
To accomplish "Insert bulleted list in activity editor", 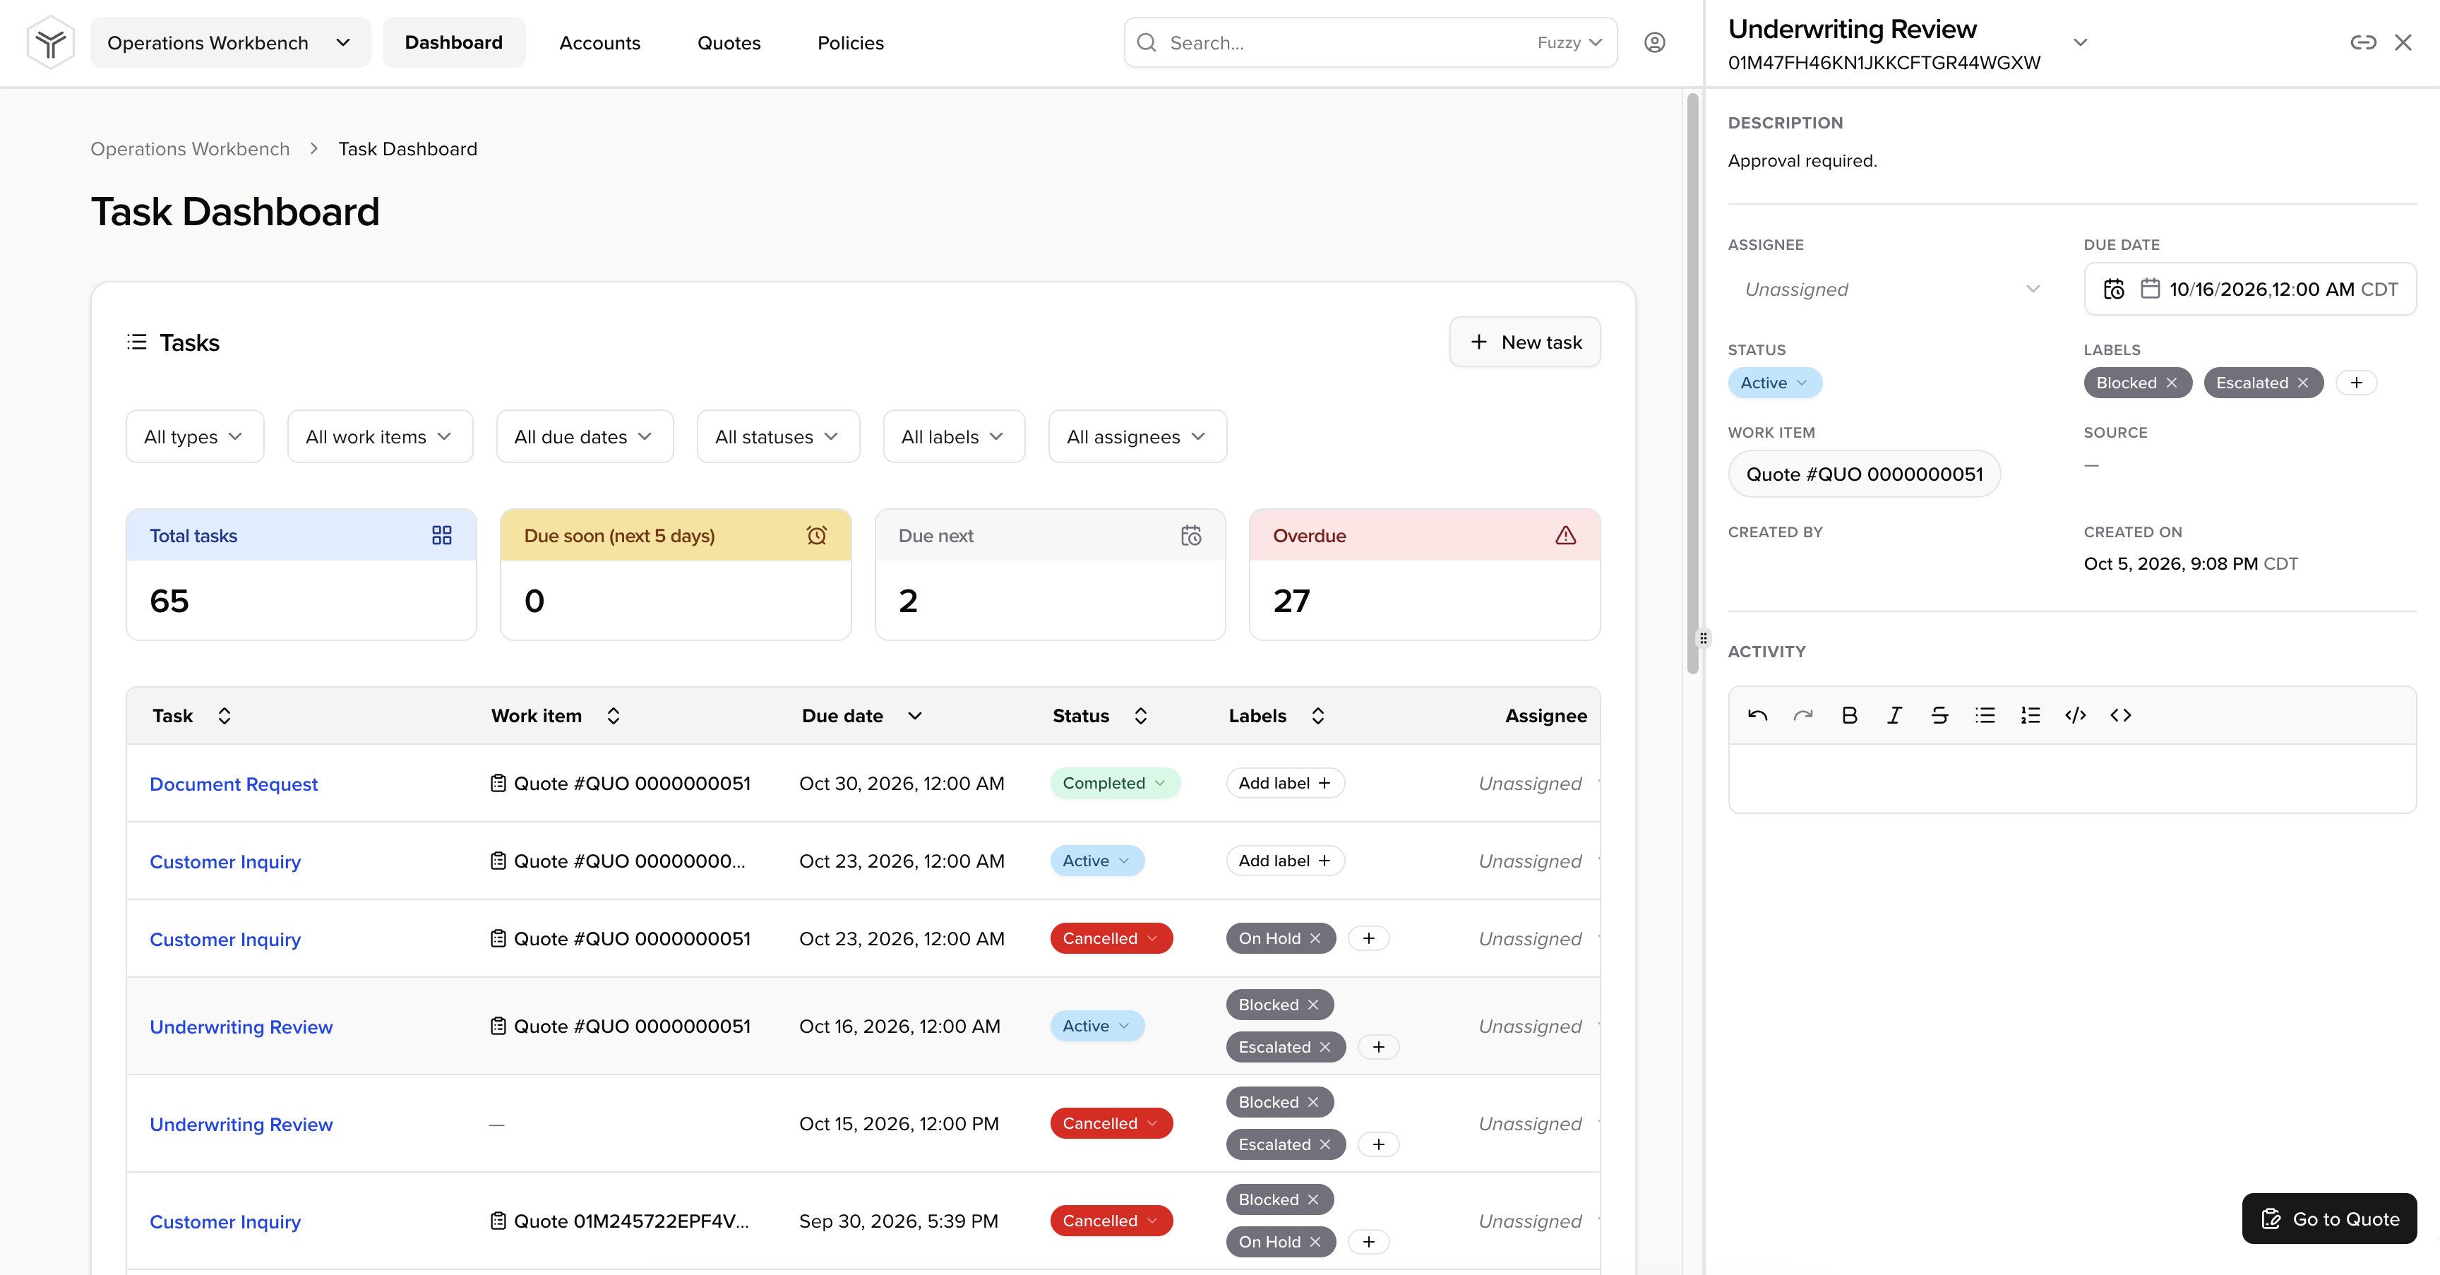I will [x=1985, y=715].
